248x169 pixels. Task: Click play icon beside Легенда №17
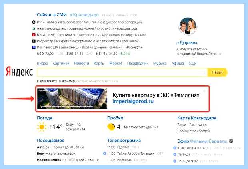175,161
